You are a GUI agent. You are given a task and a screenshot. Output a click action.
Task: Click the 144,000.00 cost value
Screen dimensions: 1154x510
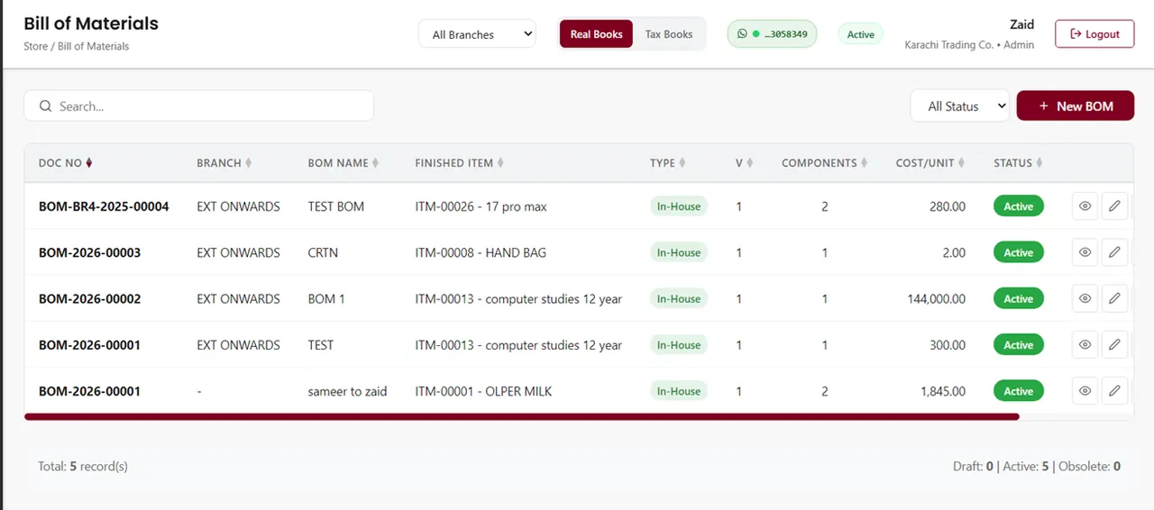[x=937, y=298]
